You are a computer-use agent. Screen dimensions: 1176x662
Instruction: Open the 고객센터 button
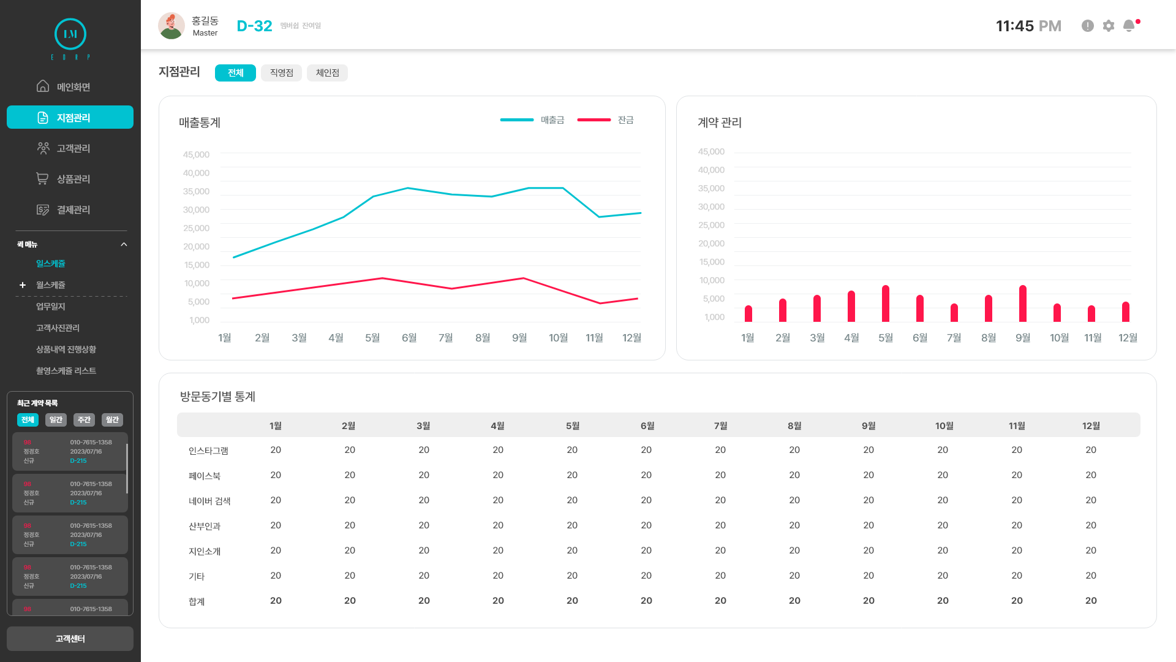pyautogui.click(x=70, y=639)
